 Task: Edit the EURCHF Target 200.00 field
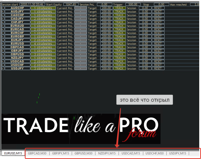tap(106, 33)
